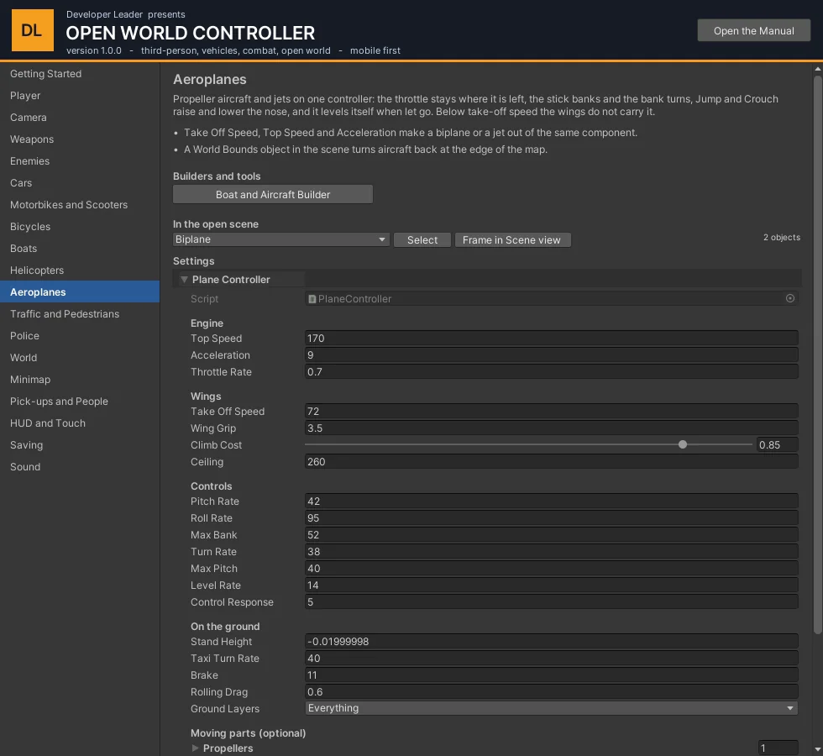Image resolution: width=823 pixels, height=756 pixels.
Task: Go to HUD and Touch section
Action: pos(80,423)
